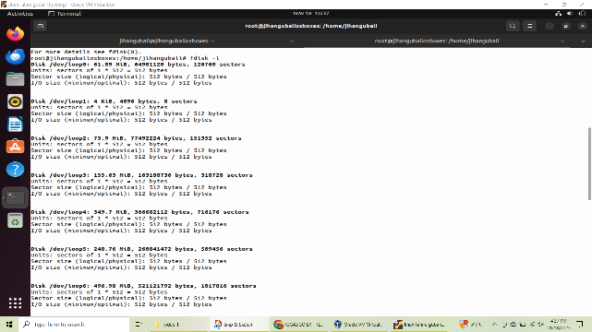Click the terminal search icon

point(513,26)
